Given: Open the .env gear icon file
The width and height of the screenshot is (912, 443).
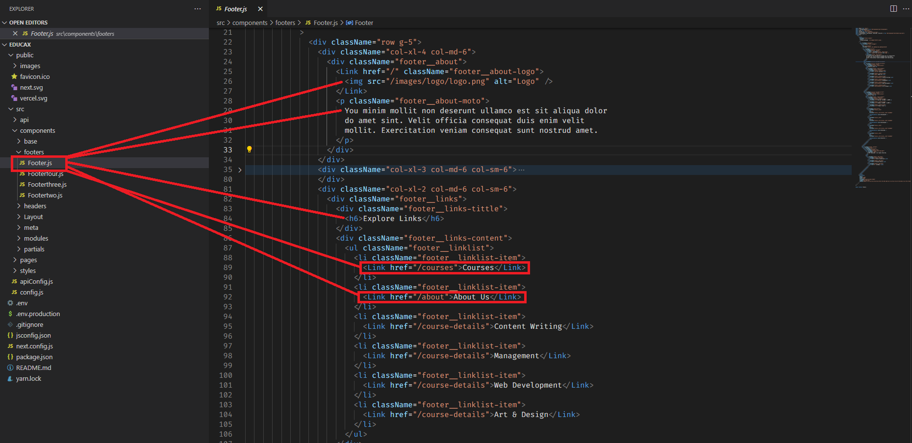Looking at the screenshot, I should click(22, 303).
